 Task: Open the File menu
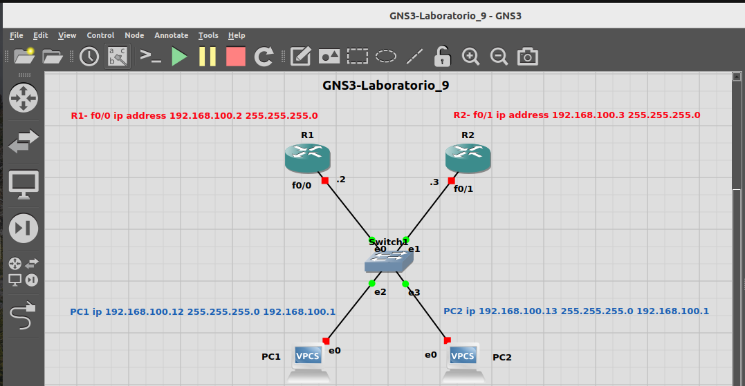click(16, 35)
